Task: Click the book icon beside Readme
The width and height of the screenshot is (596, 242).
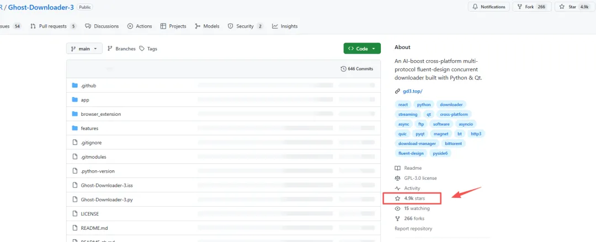Action: point(397,168)
